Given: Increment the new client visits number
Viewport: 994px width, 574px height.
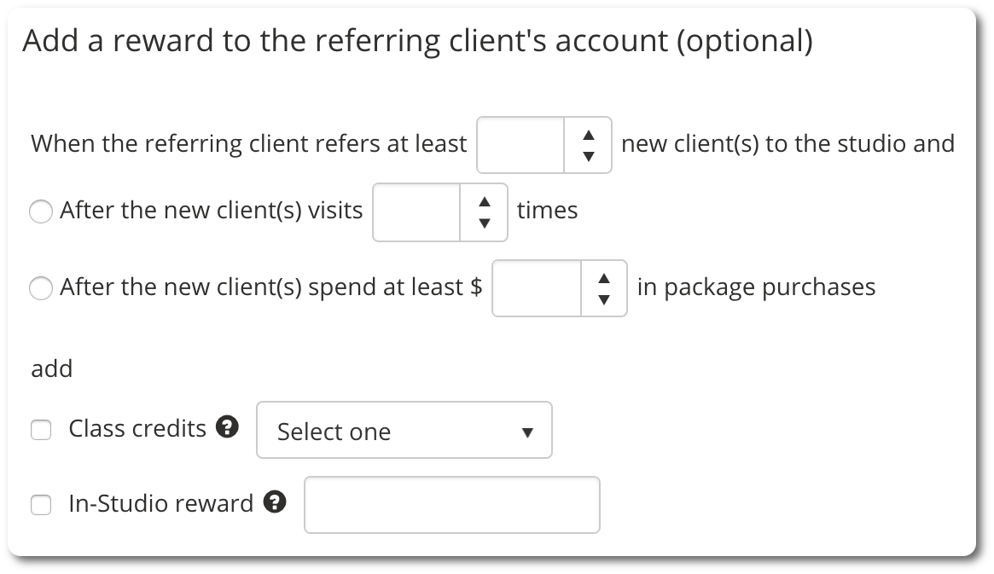Looking at the screenshot, I should click(485, 201).
